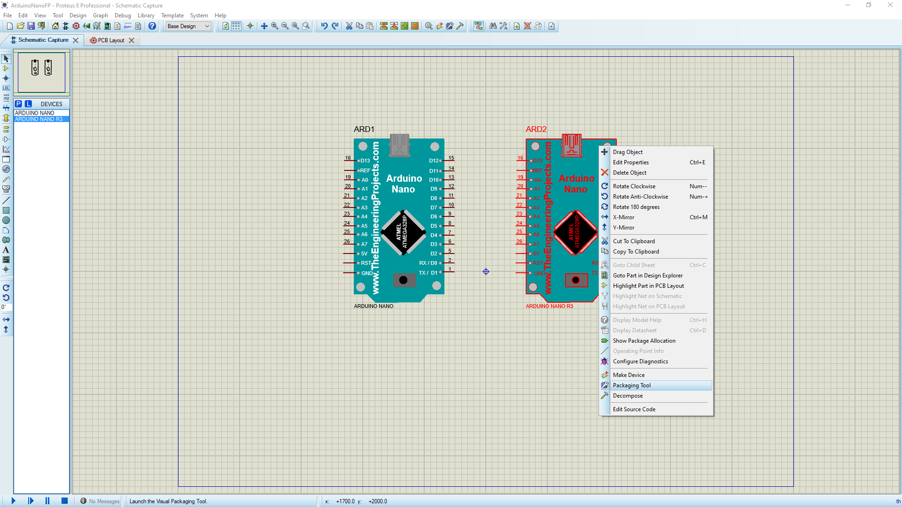
Task: Select the Graph mode tool
Action: (6, 149)
